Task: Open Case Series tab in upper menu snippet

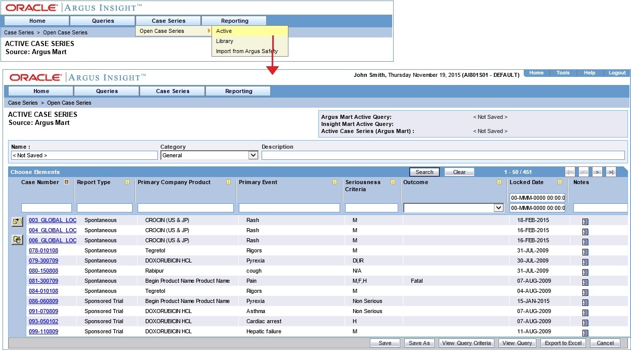Action: click(169, 21)
